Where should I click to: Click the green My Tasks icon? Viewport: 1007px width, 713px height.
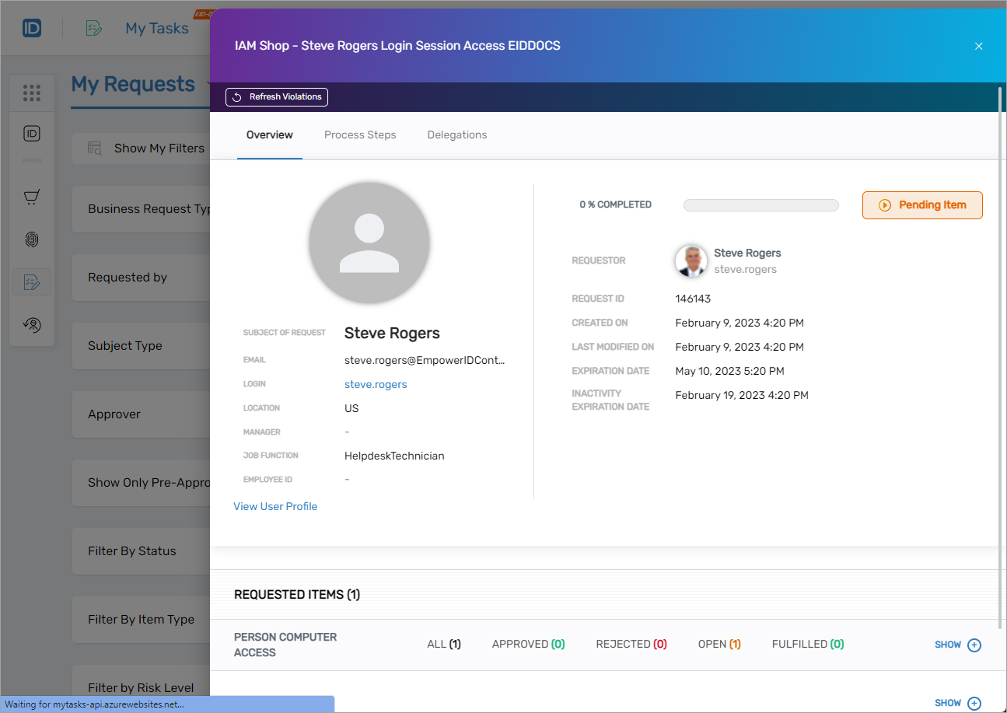94,27
